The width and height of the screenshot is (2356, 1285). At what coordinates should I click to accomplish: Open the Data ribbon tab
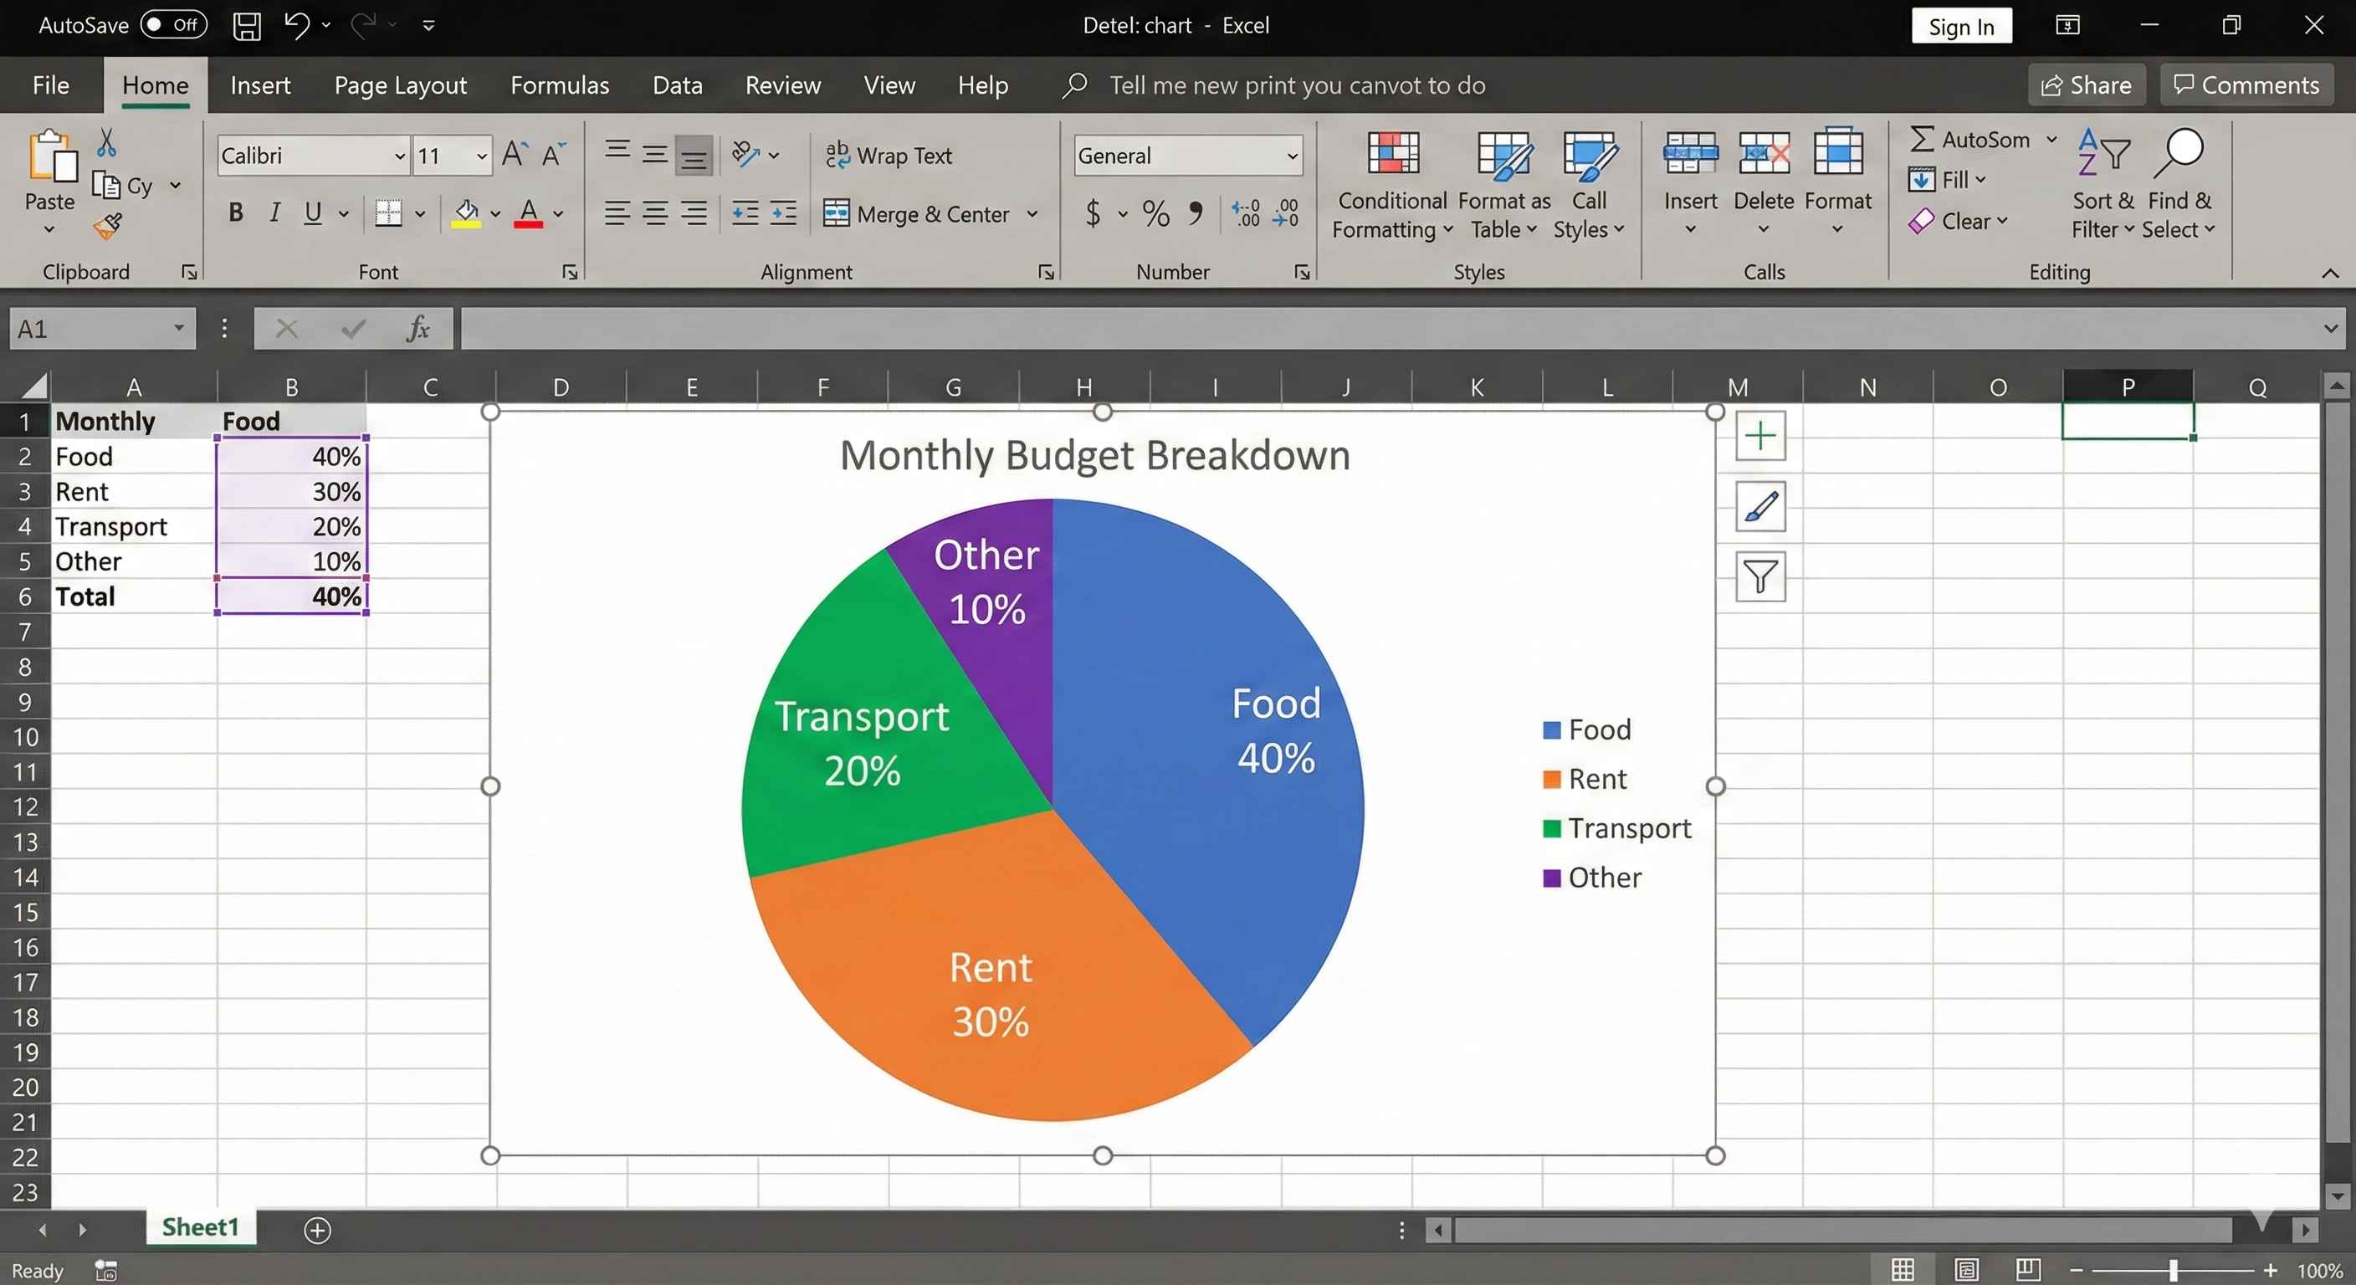pyautogui.click(x=677, y=84)
